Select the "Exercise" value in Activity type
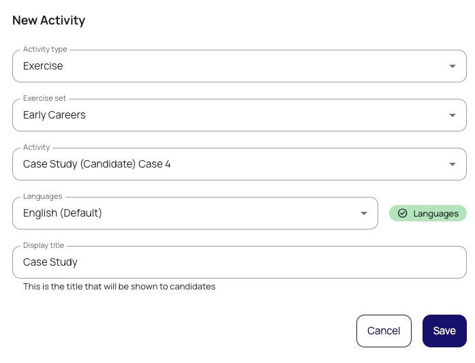475x363 pixels. tap(43, 66)
